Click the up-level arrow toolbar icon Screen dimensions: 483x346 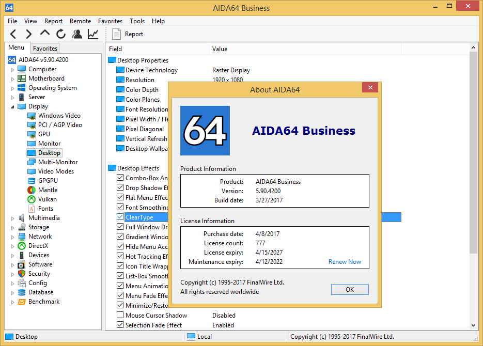point(44,33)
